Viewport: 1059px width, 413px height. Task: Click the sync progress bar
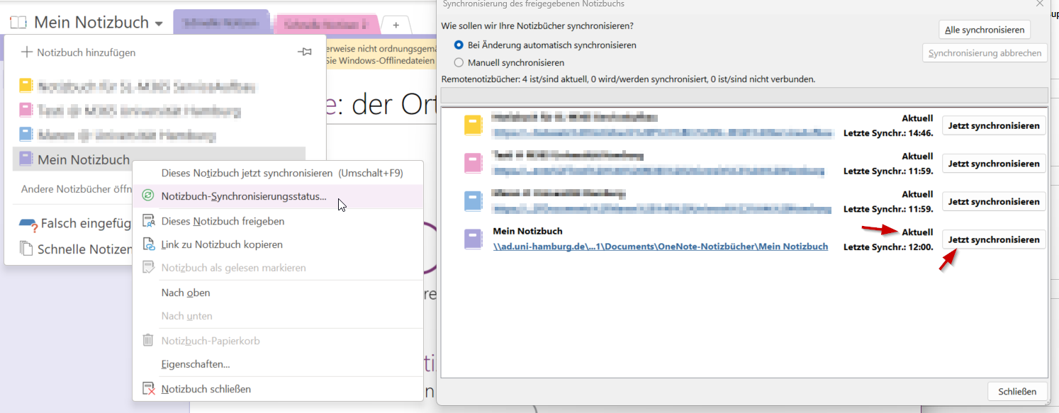point(744,96)
